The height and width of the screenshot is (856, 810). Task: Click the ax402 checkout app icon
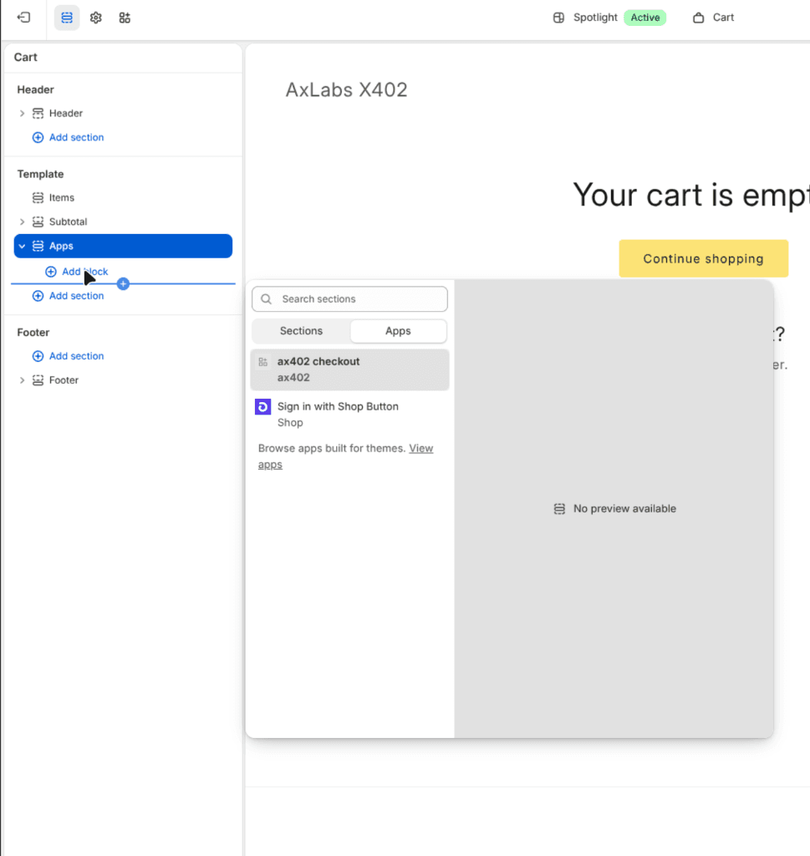coord(263,361)
